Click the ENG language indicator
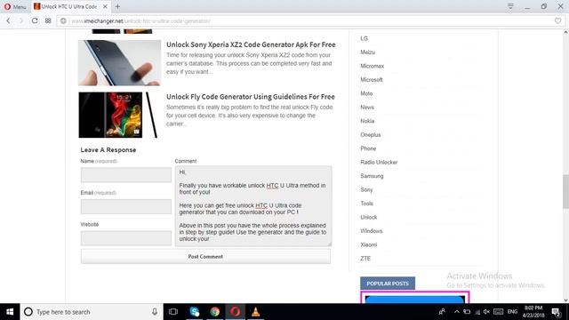The width and height of the screenshot is (569, 320). tap(512, 312)
